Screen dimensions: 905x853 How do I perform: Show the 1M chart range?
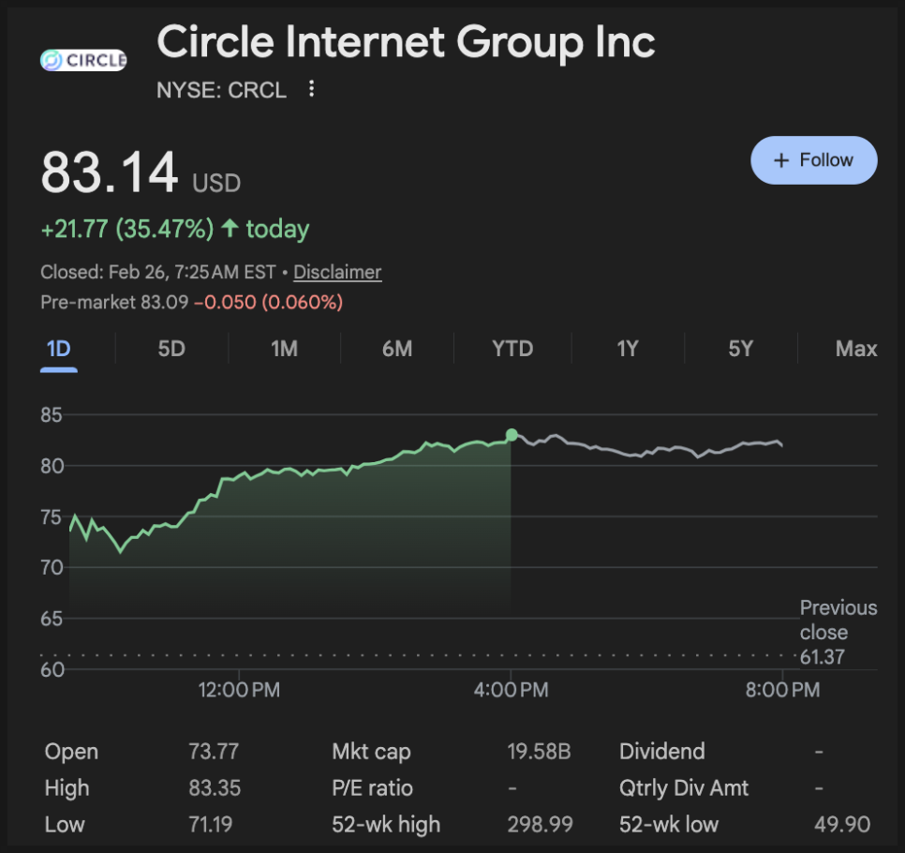284,349
